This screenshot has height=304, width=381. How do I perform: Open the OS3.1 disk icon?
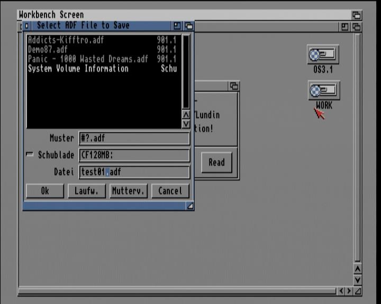click(x=323, y=54)
